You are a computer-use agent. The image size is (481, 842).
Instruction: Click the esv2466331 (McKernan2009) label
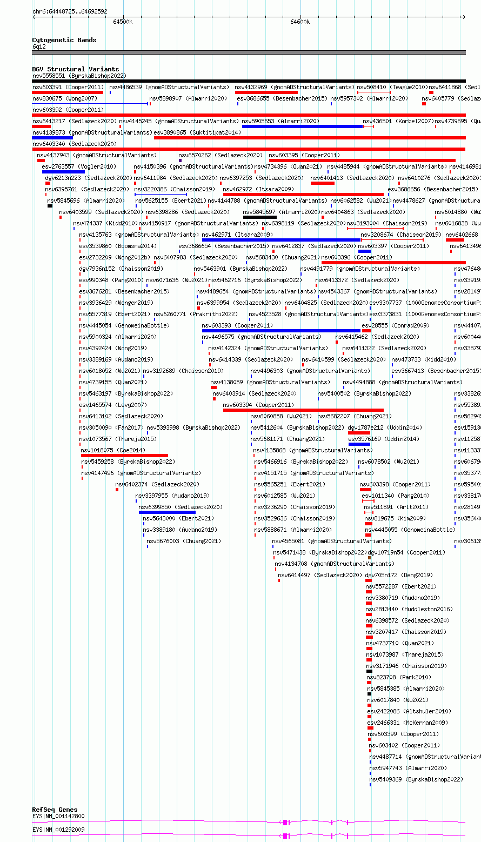click(407, 723)
